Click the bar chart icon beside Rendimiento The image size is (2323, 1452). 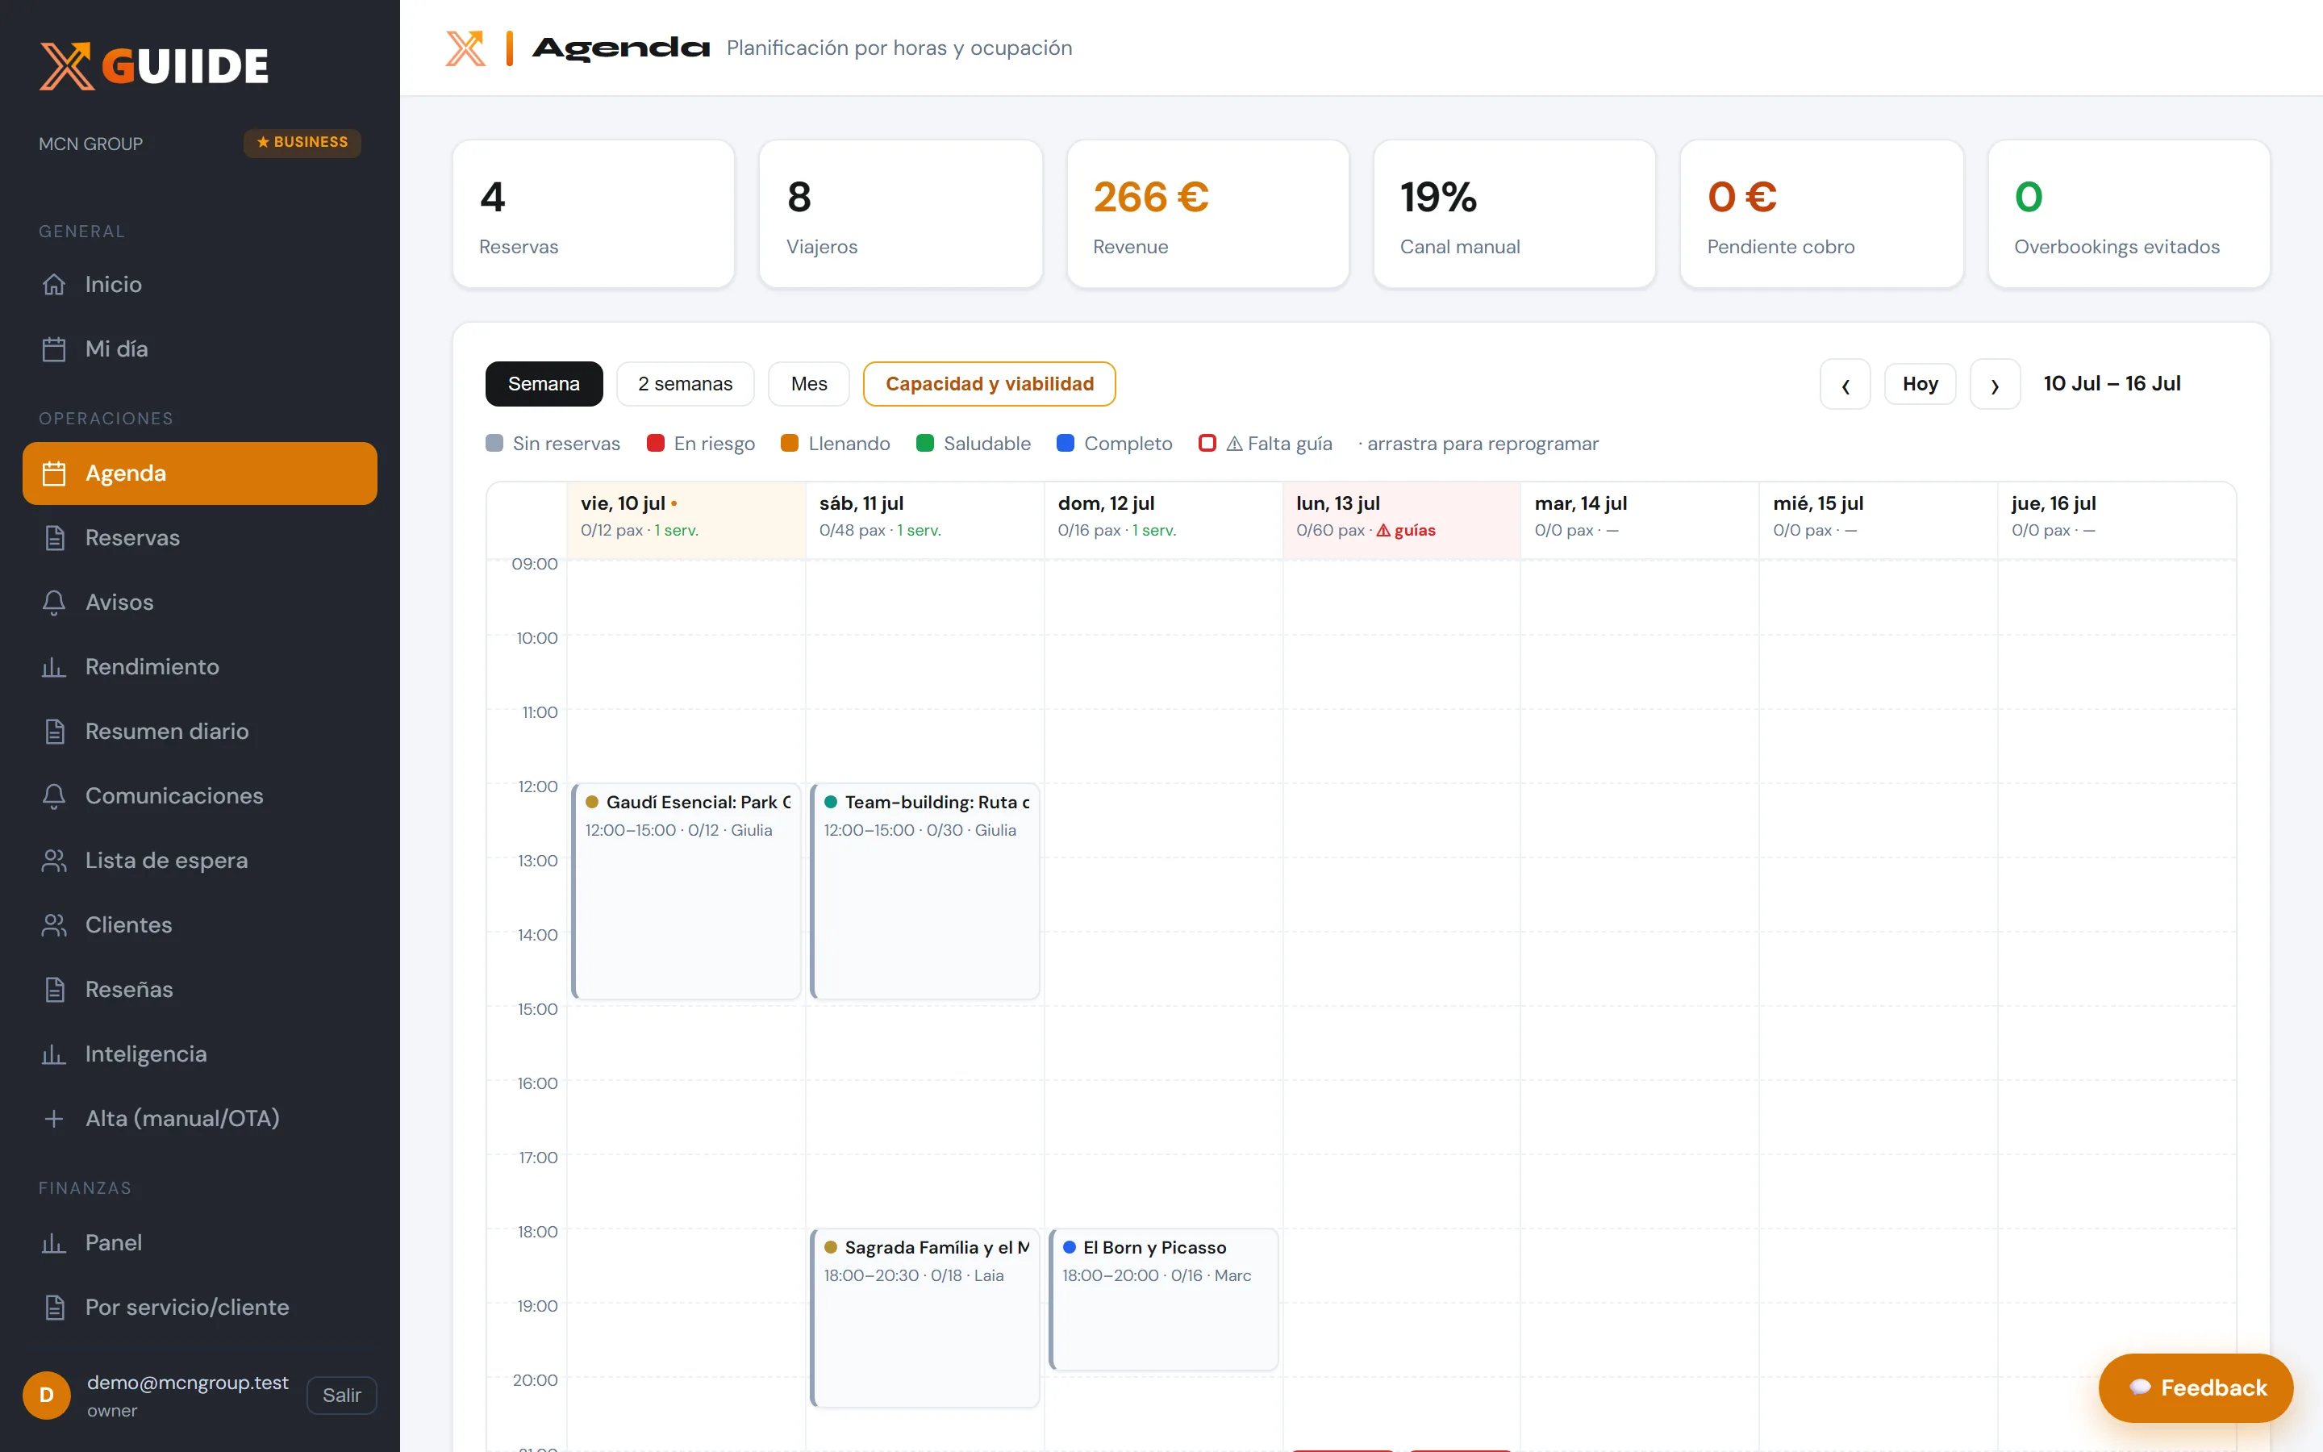coord(54,666)
